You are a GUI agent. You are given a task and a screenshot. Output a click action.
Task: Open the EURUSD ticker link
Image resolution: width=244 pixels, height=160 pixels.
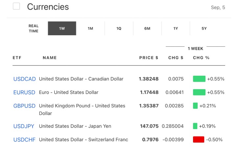click(x=24, y=93)
